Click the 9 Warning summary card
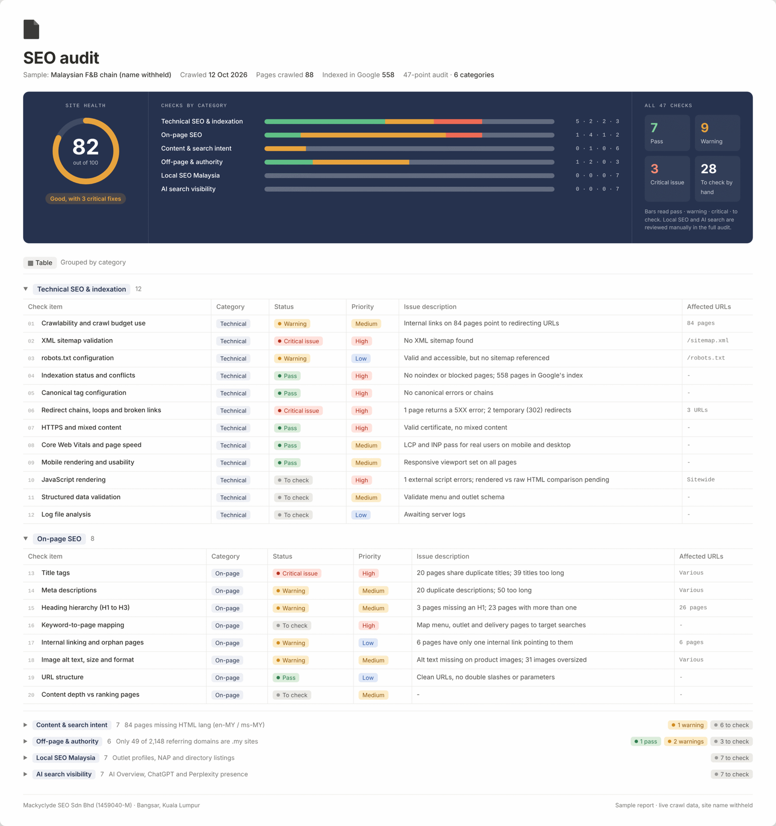 pos(717,133)
